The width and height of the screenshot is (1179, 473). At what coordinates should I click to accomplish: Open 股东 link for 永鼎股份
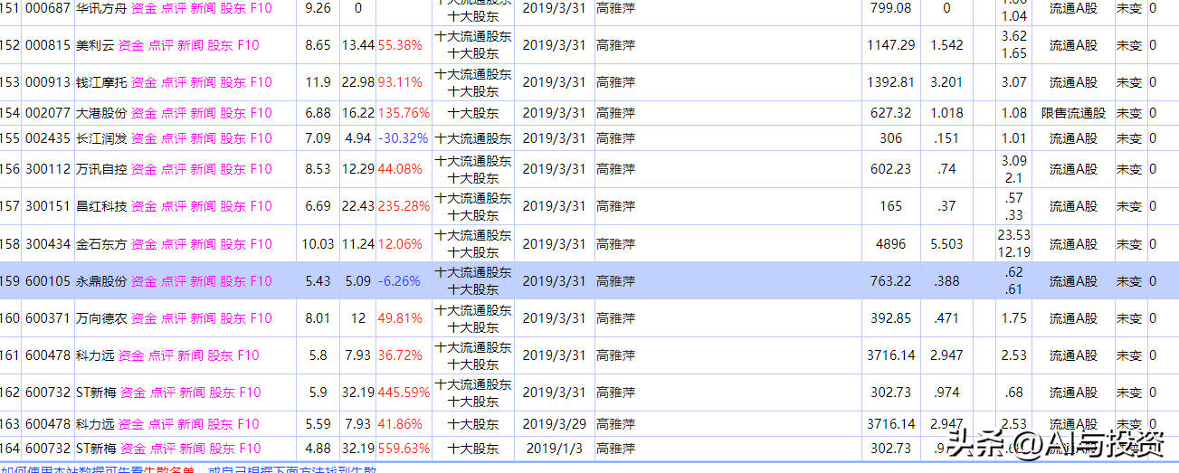233,281
